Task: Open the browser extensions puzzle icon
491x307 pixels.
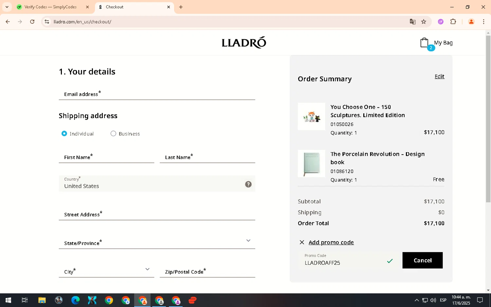Action: click(x=453, y=22)
